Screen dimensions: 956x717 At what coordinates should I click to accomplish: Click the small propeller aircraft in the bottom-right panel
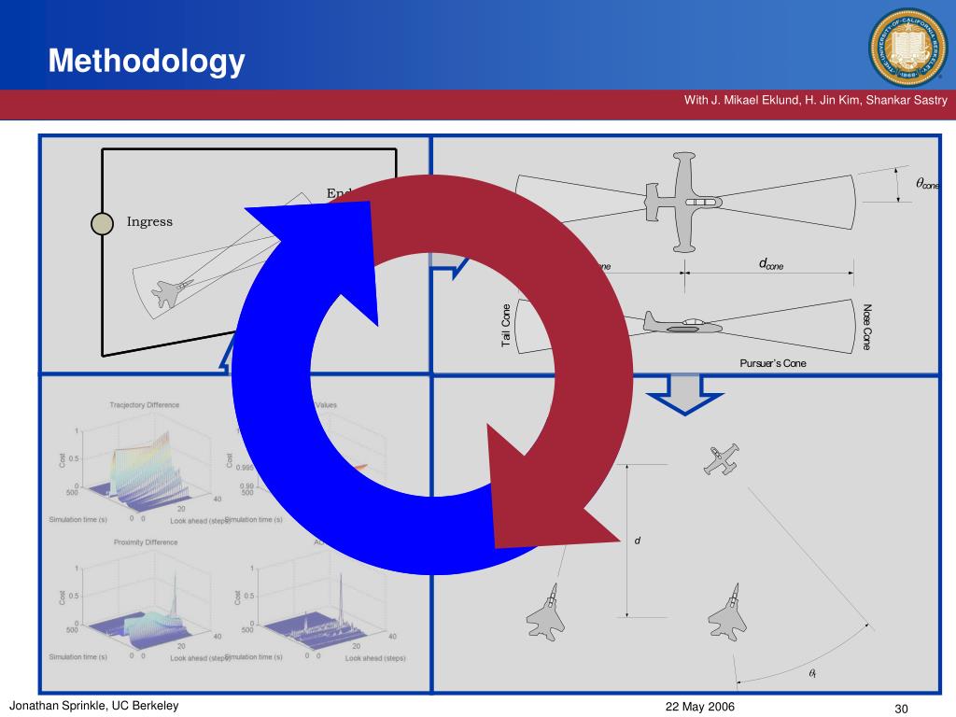(x=722, y=459)
